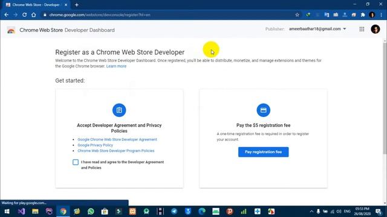Open Chrome Web Store Developer Program Policies link
387x217 pixels.
[116, 151]
